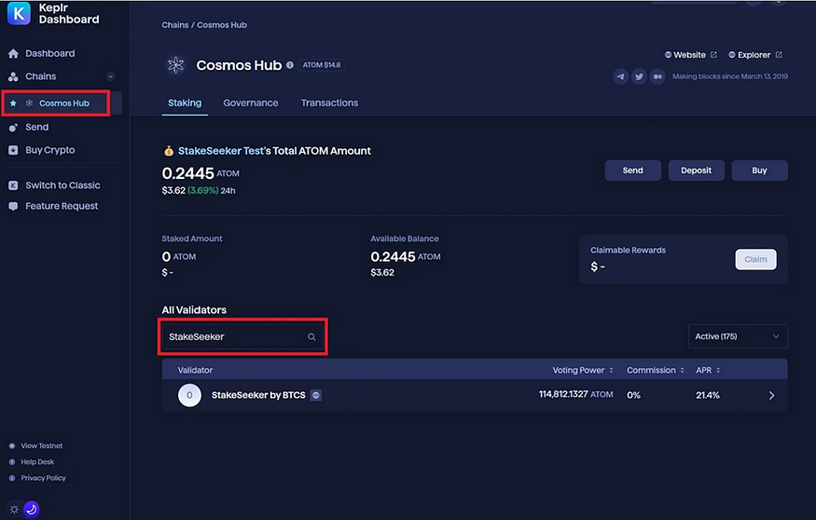Click the money bag icon
816x520 pixels.
point(169,151)
